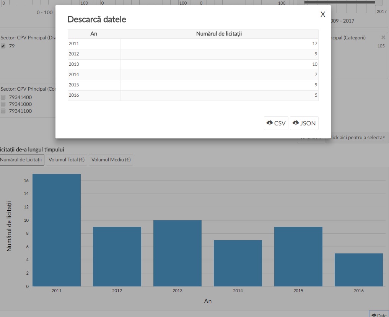Remove the CPV Principal (Categorii) filter panel
The width and height of the screenshot is (389, 317).
click(383, 37)
